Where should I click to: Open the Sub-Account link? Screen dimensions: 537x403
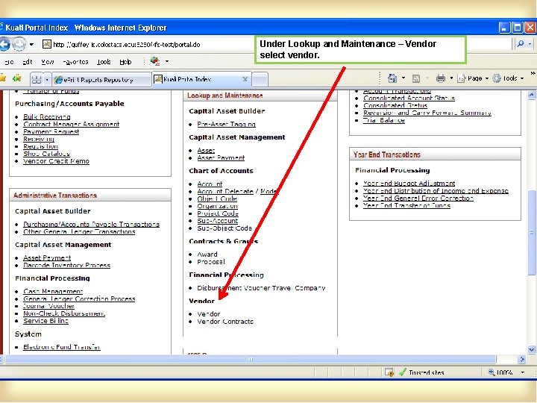pos(218,221)
